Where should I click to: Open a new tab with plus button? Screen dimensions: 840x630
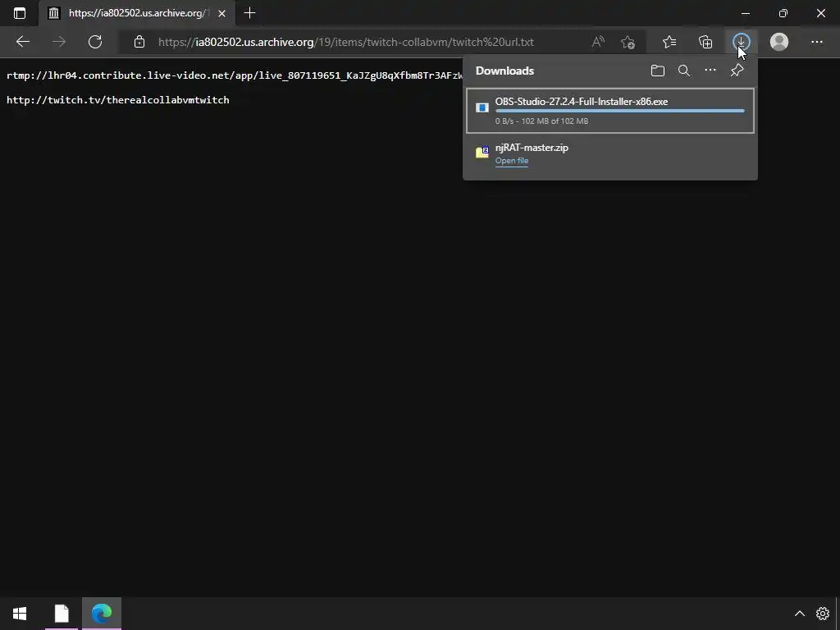(x=249, y=13)
